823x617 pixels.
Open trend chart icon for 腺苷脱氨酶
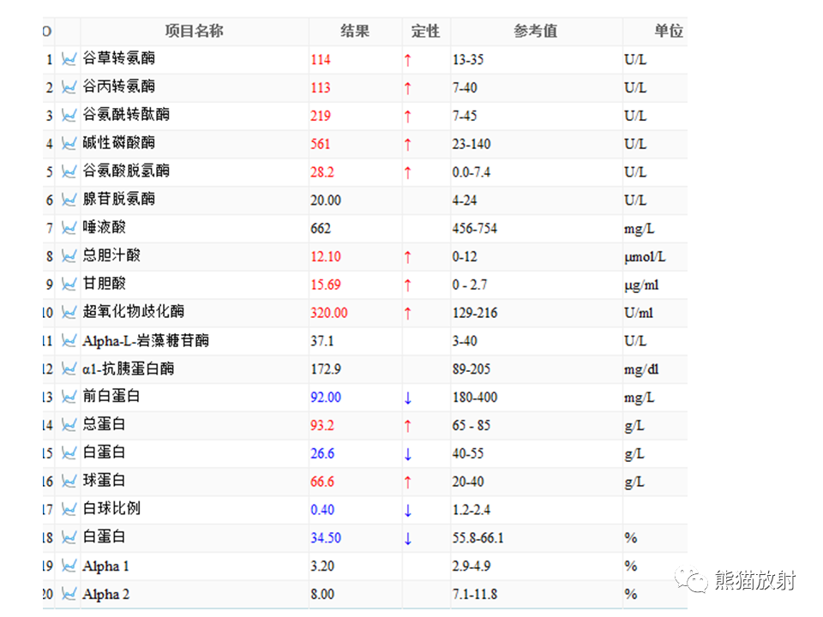[69, 200]
